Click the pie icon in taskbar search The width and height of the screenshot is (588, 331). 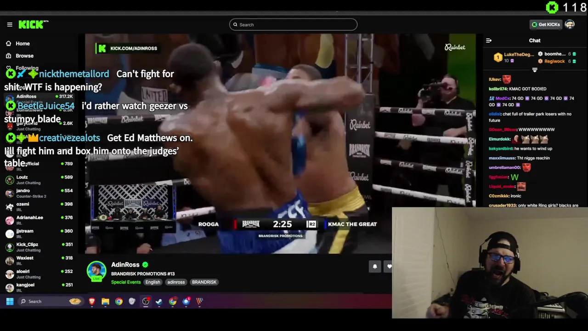coord(75,302)
